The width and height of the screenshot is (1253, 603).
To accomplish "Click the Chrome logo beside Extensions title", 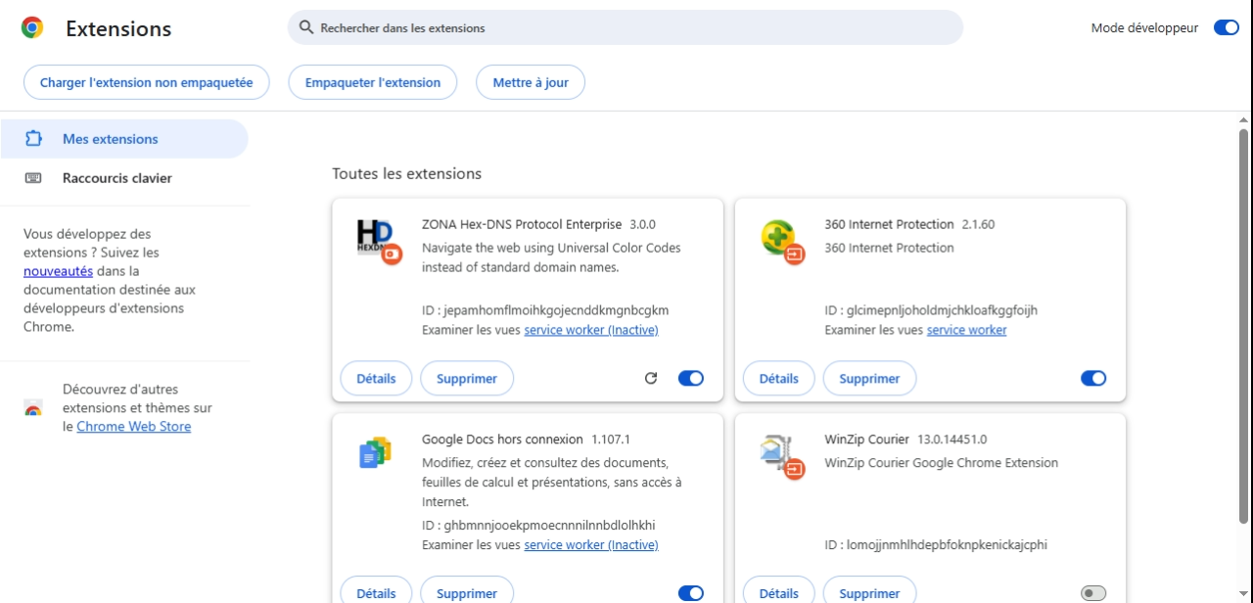I will tap(32, 28).
